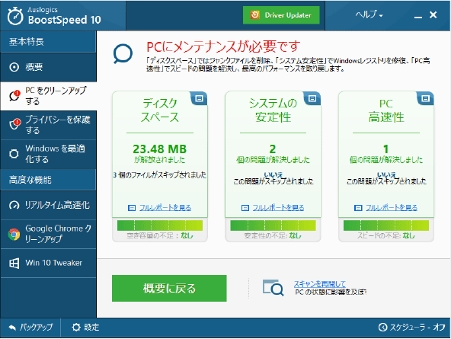451x339 pixels.
Task: Open Windows を最適化する sidebar item
Action: coord(48,154)
